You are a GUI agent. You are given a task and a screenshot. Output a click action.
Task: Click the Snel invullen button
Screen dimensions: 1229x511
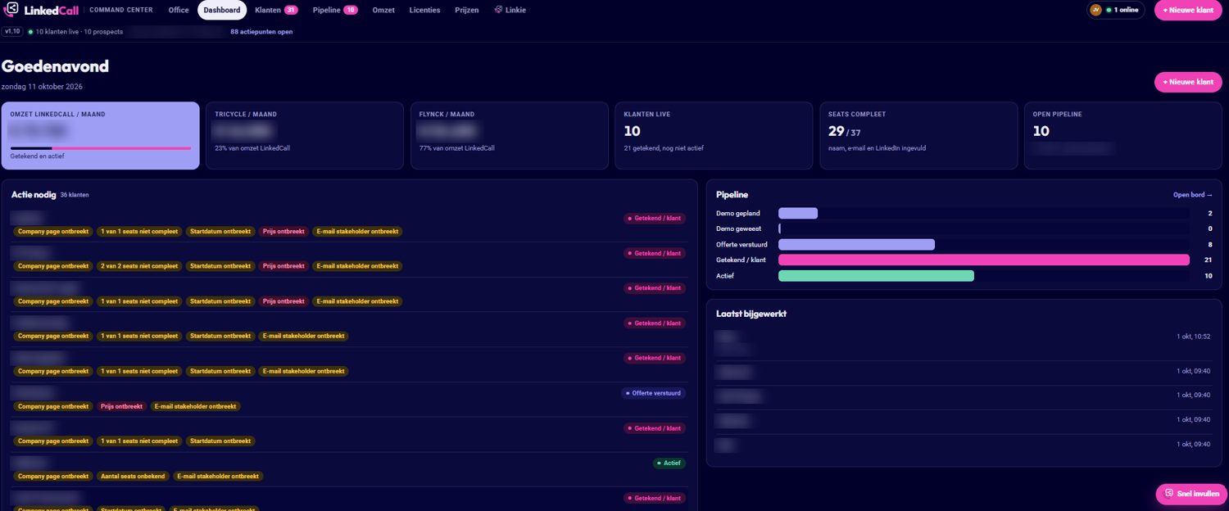[1192, 494]
